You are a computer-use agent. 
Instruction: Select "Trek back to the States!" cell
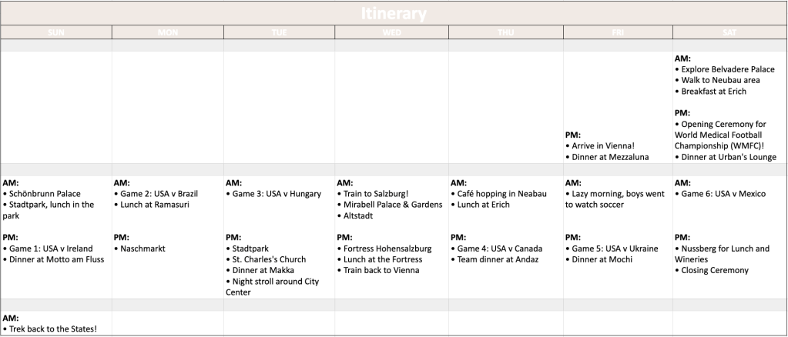(x=53, y=329)
